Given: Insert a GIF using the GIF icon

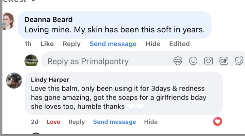Looking at the screenshot, I should click(x=224, y=61).
